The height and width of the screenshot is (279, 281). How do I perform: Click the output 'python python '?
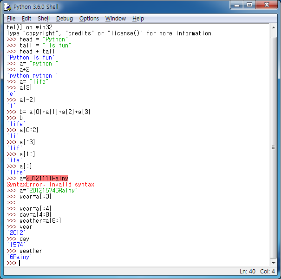(x=32, y=75)
